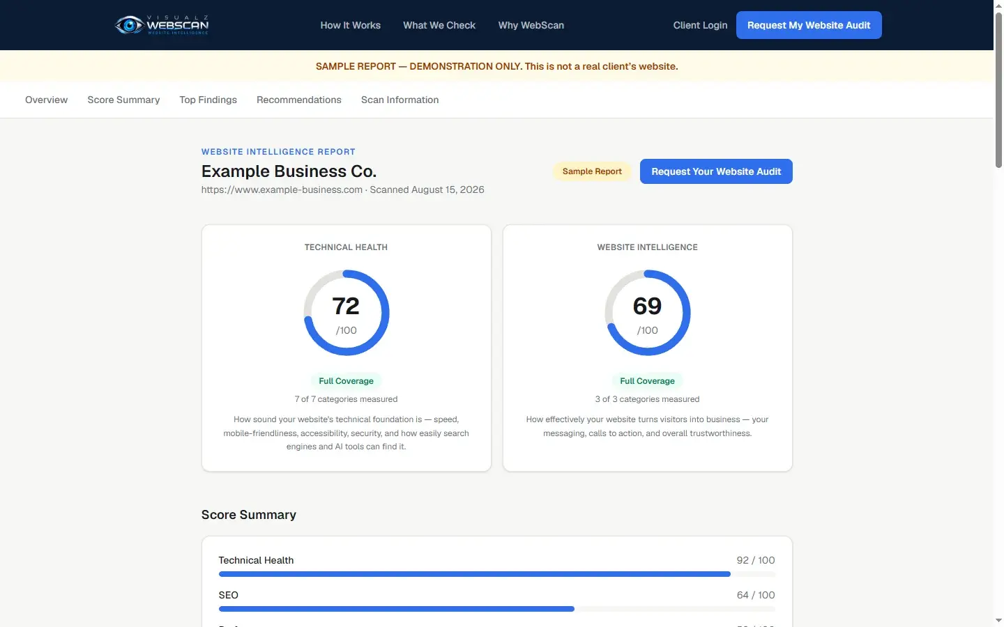Click the scrollbar up arrow

click(998, 5)
